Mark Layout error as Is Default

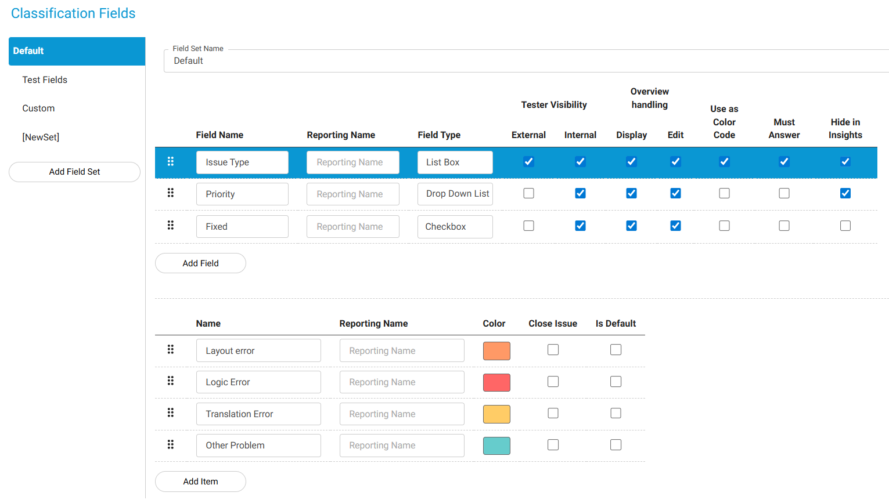616,350
